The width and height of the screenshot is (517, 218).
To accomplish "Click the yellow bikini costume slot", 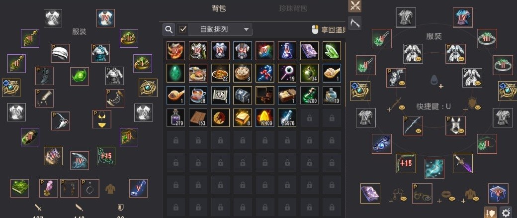I will (102, 119).
